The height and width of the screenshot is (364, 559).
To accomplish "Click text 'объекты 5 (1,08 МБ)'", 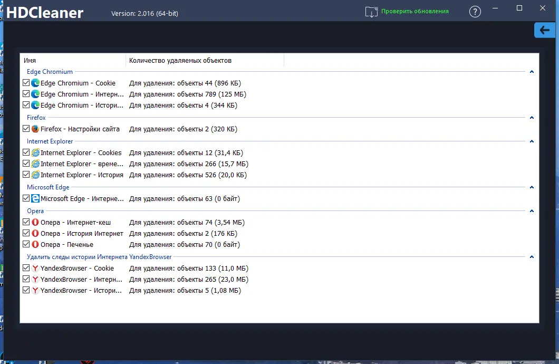I will 209,290.
